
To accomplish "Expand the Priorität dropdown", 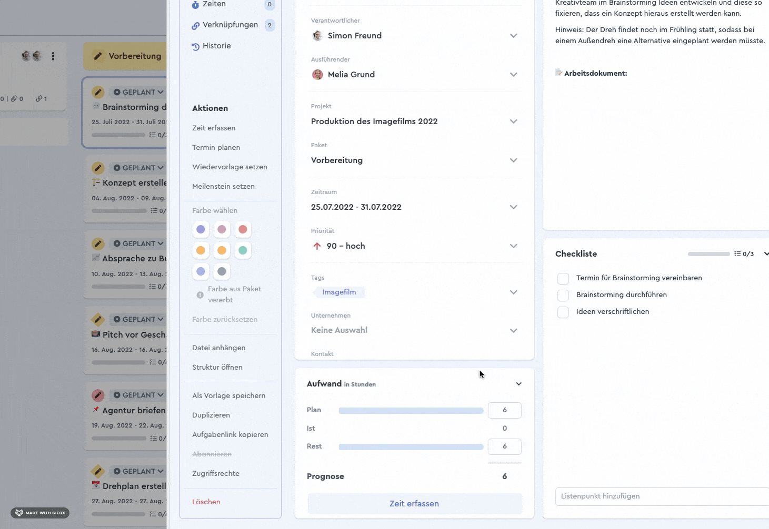I will coord(514,246).
